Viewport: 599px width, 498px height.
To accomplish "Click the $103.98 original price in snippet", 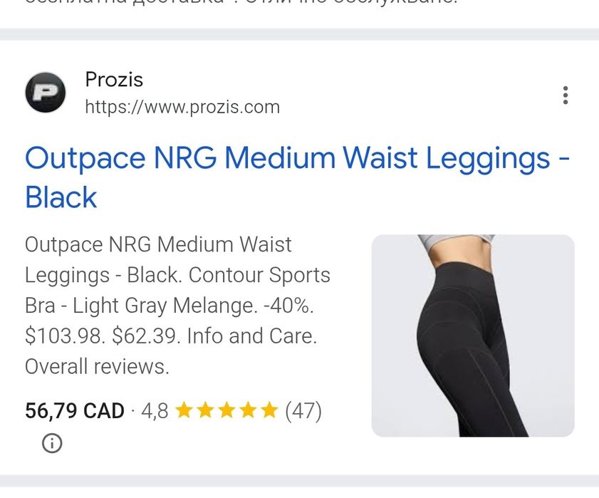I will pyautogui.click(x=65, y=336).
